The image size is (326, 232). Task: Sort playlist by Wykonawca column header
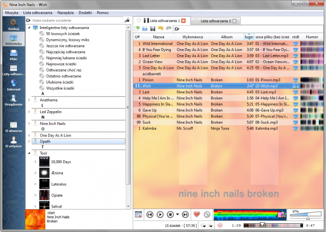click(192, 37)
